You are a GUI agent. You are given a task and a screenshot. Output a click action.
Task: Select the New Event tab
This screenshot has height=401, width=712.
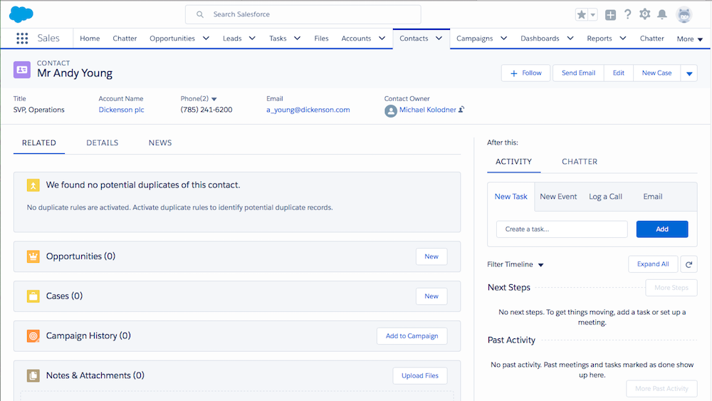click(558, 197)
